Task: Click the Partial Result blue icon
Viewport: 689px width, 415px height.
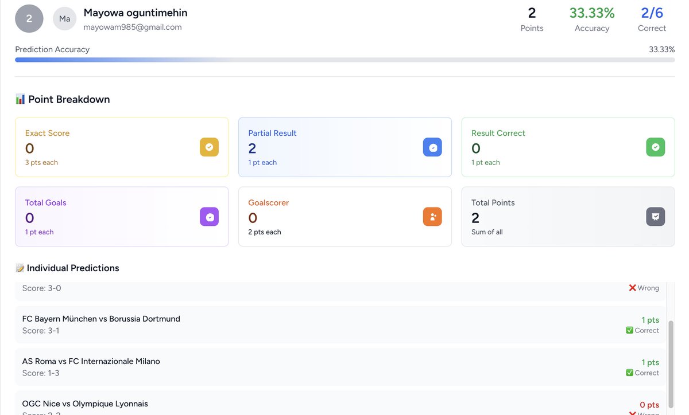Action: pos(432,147)
